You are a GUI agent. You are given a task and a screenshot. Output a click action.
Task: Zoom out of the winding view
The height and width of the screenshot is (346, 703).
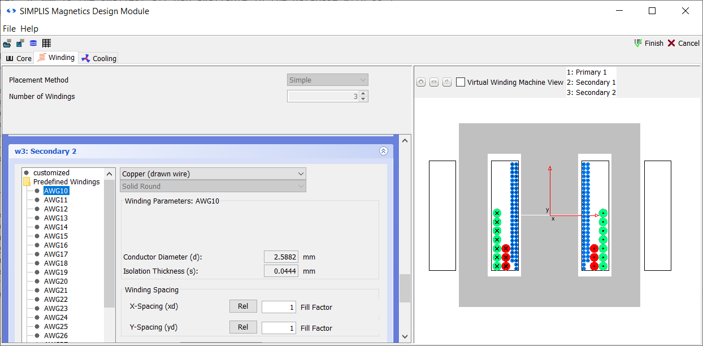(x=434, y=83)
